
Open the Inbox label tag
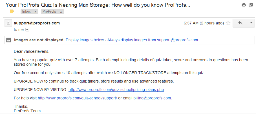click(x=27, y=12)
